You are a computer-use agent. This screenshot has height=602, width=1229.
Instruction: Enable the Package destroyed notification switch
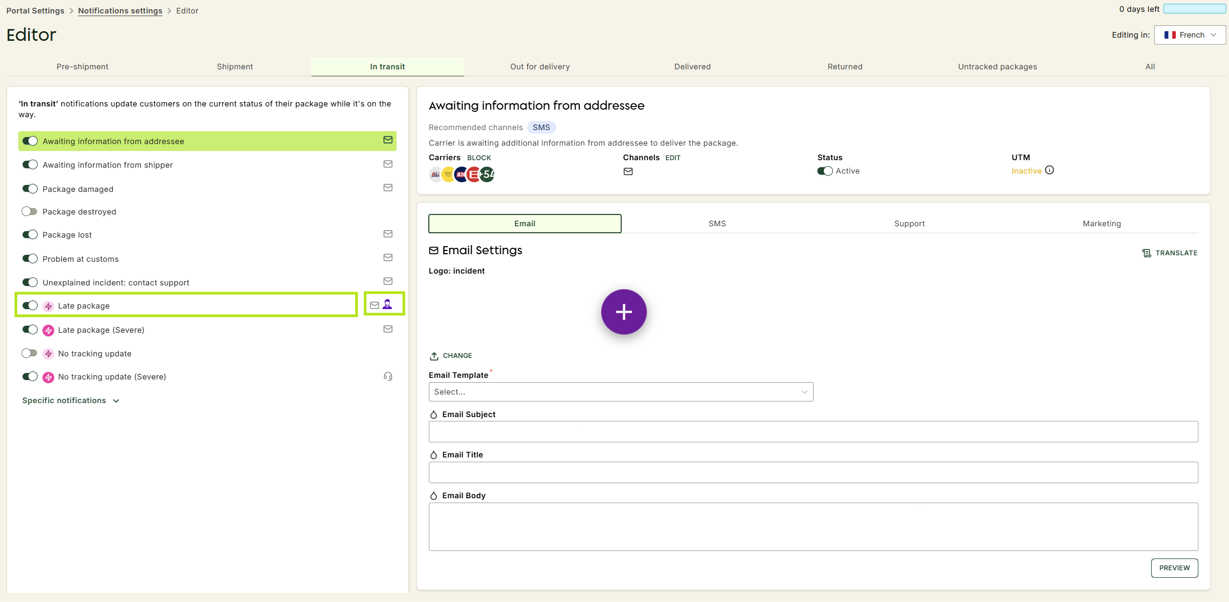(x=30, y=212)
